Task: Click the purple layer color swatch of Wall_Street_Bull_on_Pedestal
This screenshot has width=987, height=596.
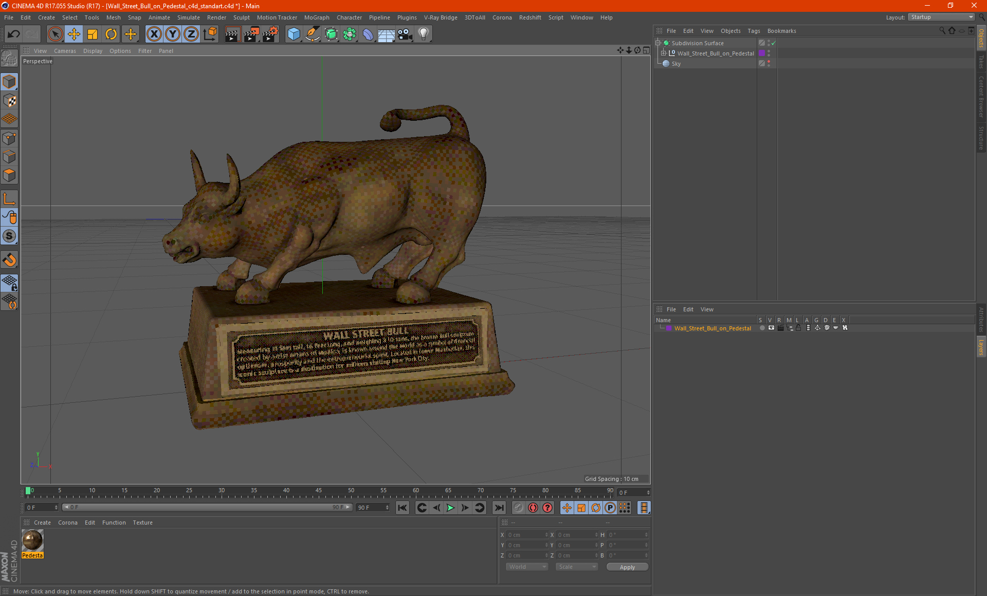Action: 669,328
